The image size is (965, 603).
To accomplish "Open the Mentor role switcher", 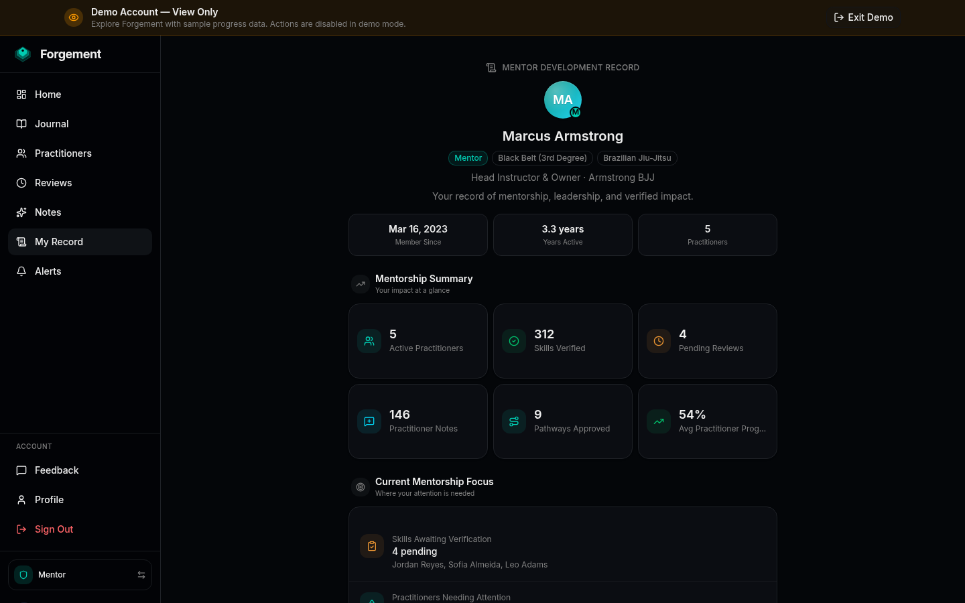I will point(80,575).
